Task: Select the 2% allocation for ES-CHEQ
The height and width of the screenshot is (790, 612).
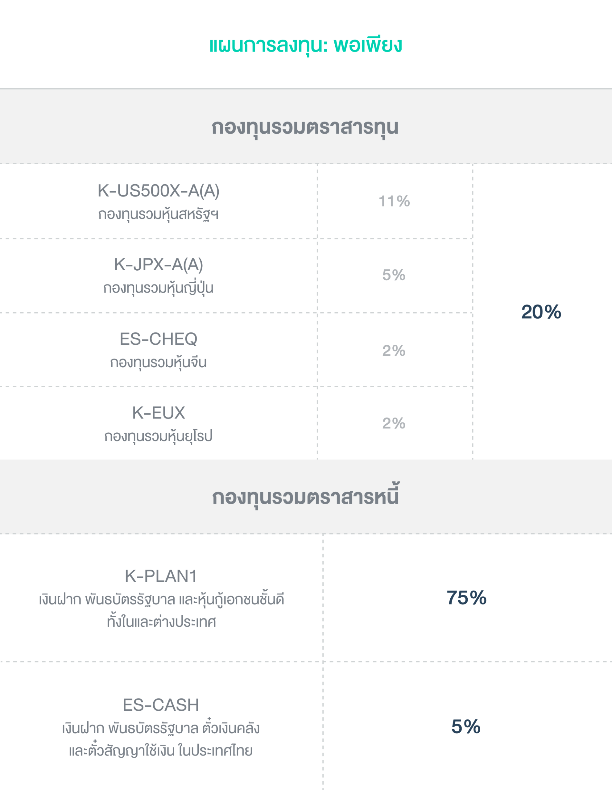Action: (394, 351)
